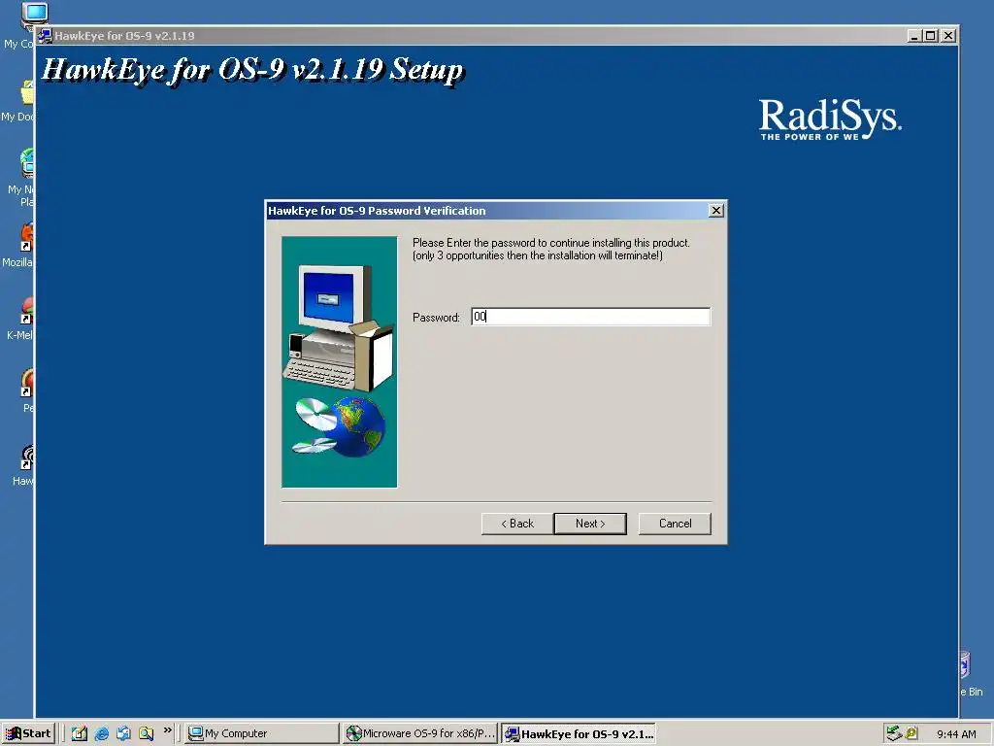Expand the Quick Launch overflow chevron

pos(167,730)
